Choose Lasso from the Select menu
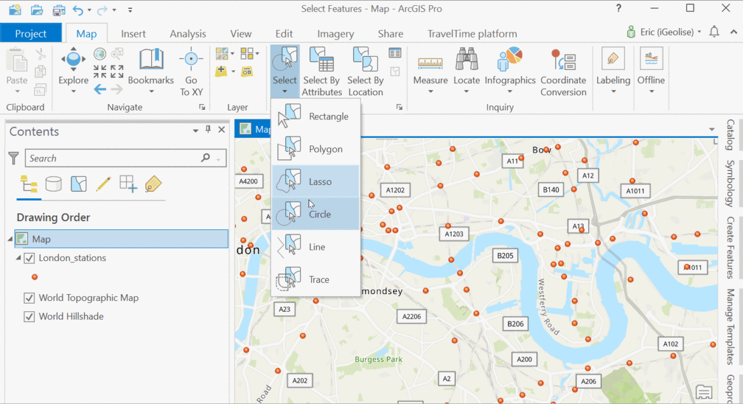The image size is (743, 404). tap(316, 181)
